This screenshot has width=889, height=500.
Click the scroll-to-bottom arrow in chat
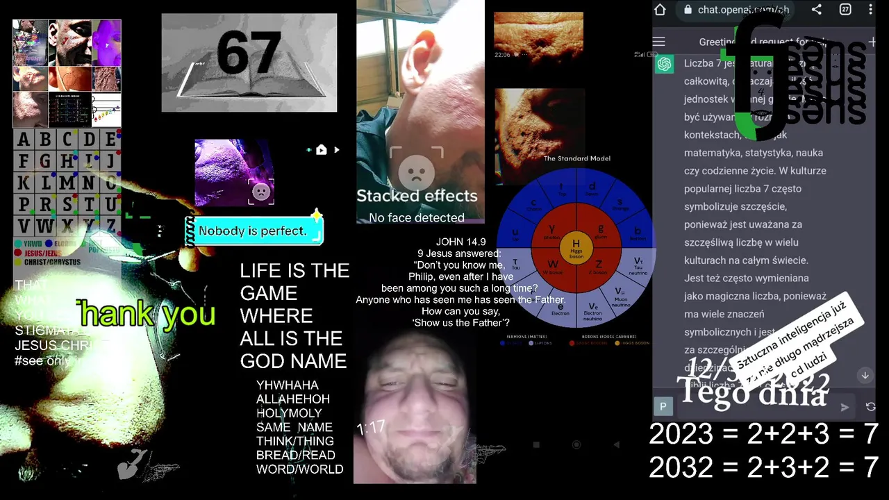[x=865, y=375]
